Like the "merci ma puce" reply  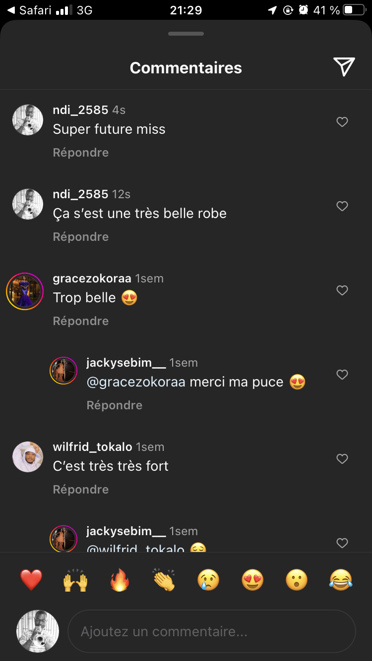pyautogui.click(x=342, y=375)
